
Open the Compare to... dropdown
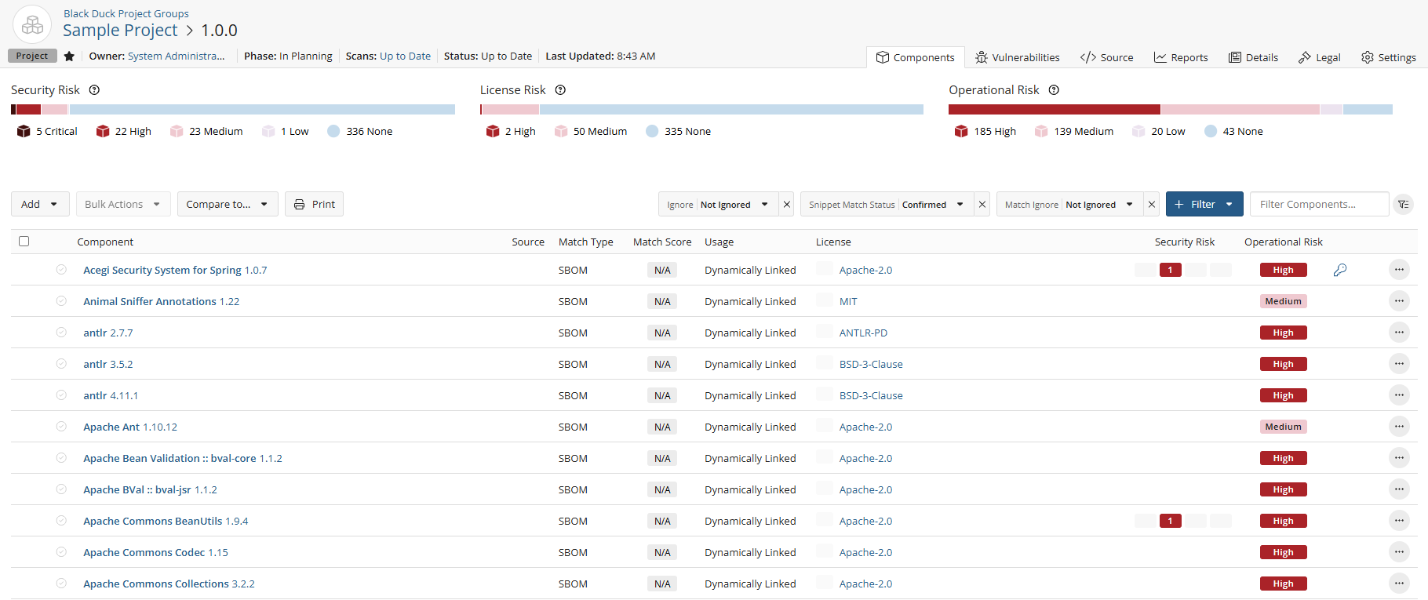click(x=227, y=205)
